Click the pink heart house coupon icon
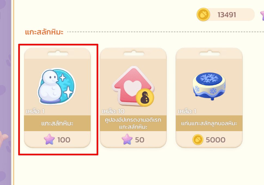The width and height of the screenshot is (264, 185). click(x=133, y=86)
